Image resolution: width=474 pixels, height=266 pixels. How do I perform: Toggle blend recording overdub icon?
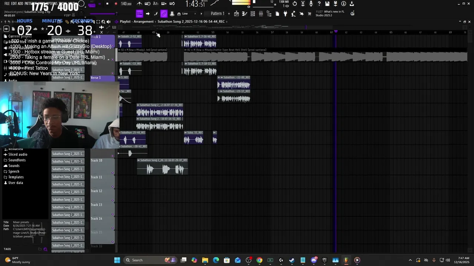(x=163, y=4)
